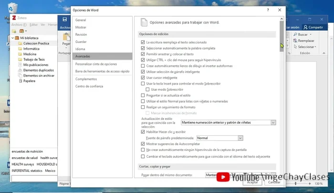Viewport: 334px width, 193px height.
Task: Click the Buscar search tool
Action: (304, 35)
